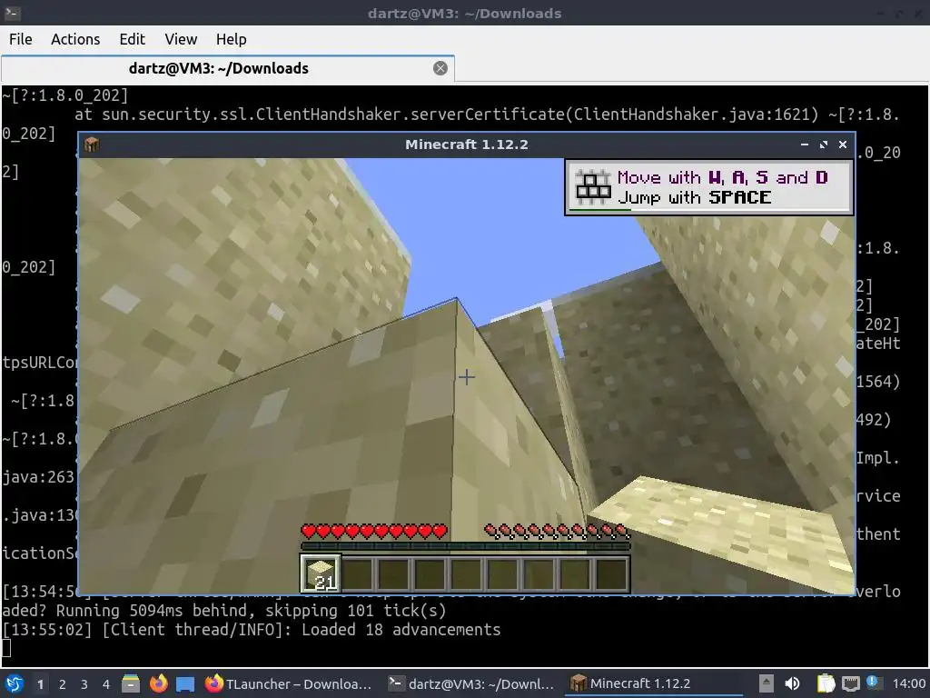Viewport: 930px width, 698px height.
Task: Switch to workspace 1
Action: 40,684
